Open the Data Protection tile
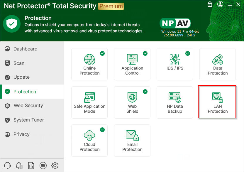The height and width of the screenshot is (172, 244). 218,64
